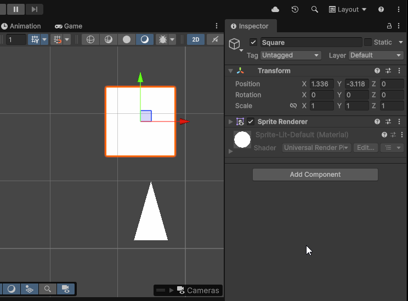Screen dimensions: 408x301
Task: Click the material preview sphere thumbnail
Action: 242,140
